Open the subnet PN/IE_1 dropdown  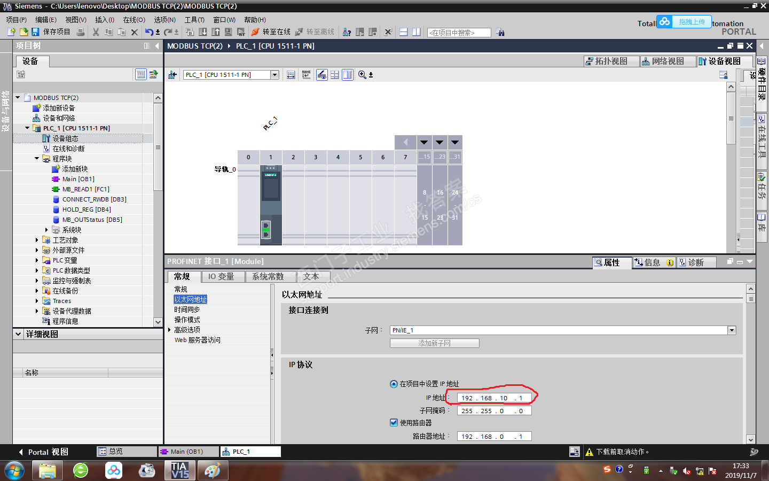[x=732, y=330]
